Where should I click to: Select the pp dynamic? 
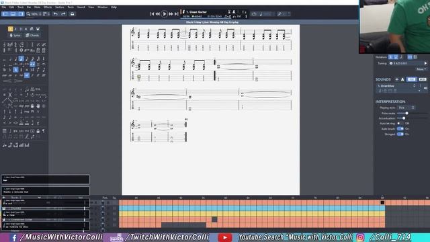click(x=10, y=75)
